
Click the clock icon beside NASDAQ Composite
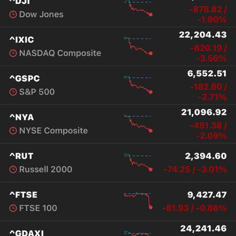click(13, 53)
